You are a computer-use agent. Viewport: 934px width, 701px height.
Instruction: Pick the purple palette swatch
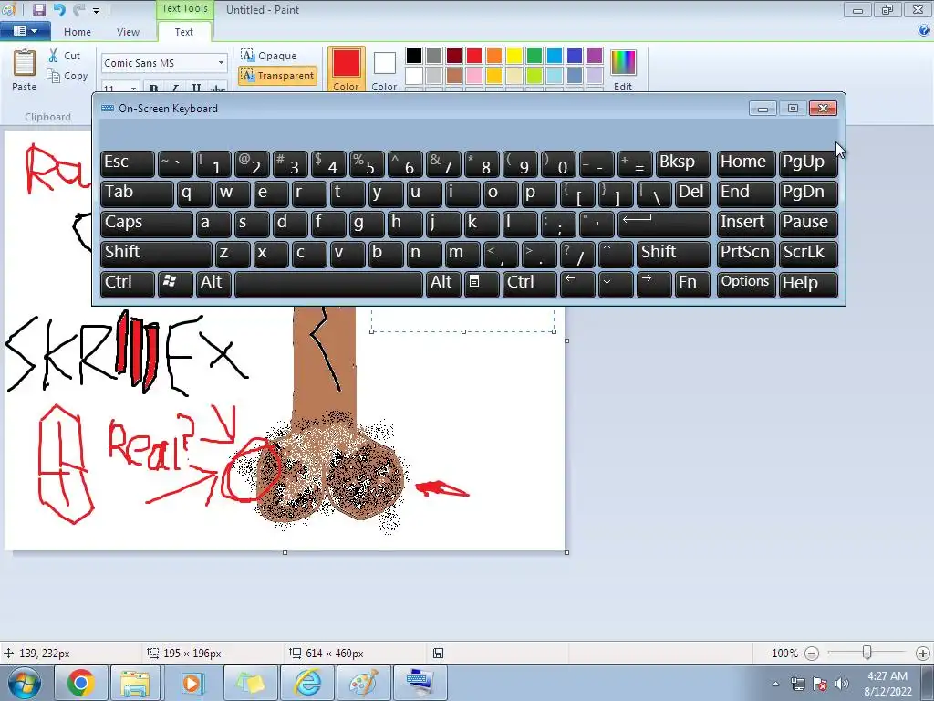[x=595, y=56]
